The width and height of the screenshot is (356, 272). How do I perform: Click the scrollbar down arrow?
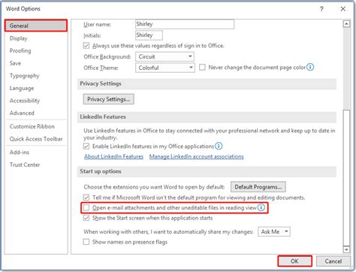coord(346,249)
